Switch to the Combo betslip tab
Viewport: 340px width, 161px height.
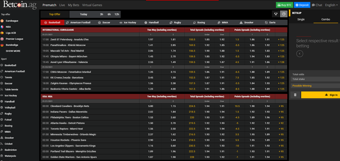pyautogui.click(x=325, y=19)
